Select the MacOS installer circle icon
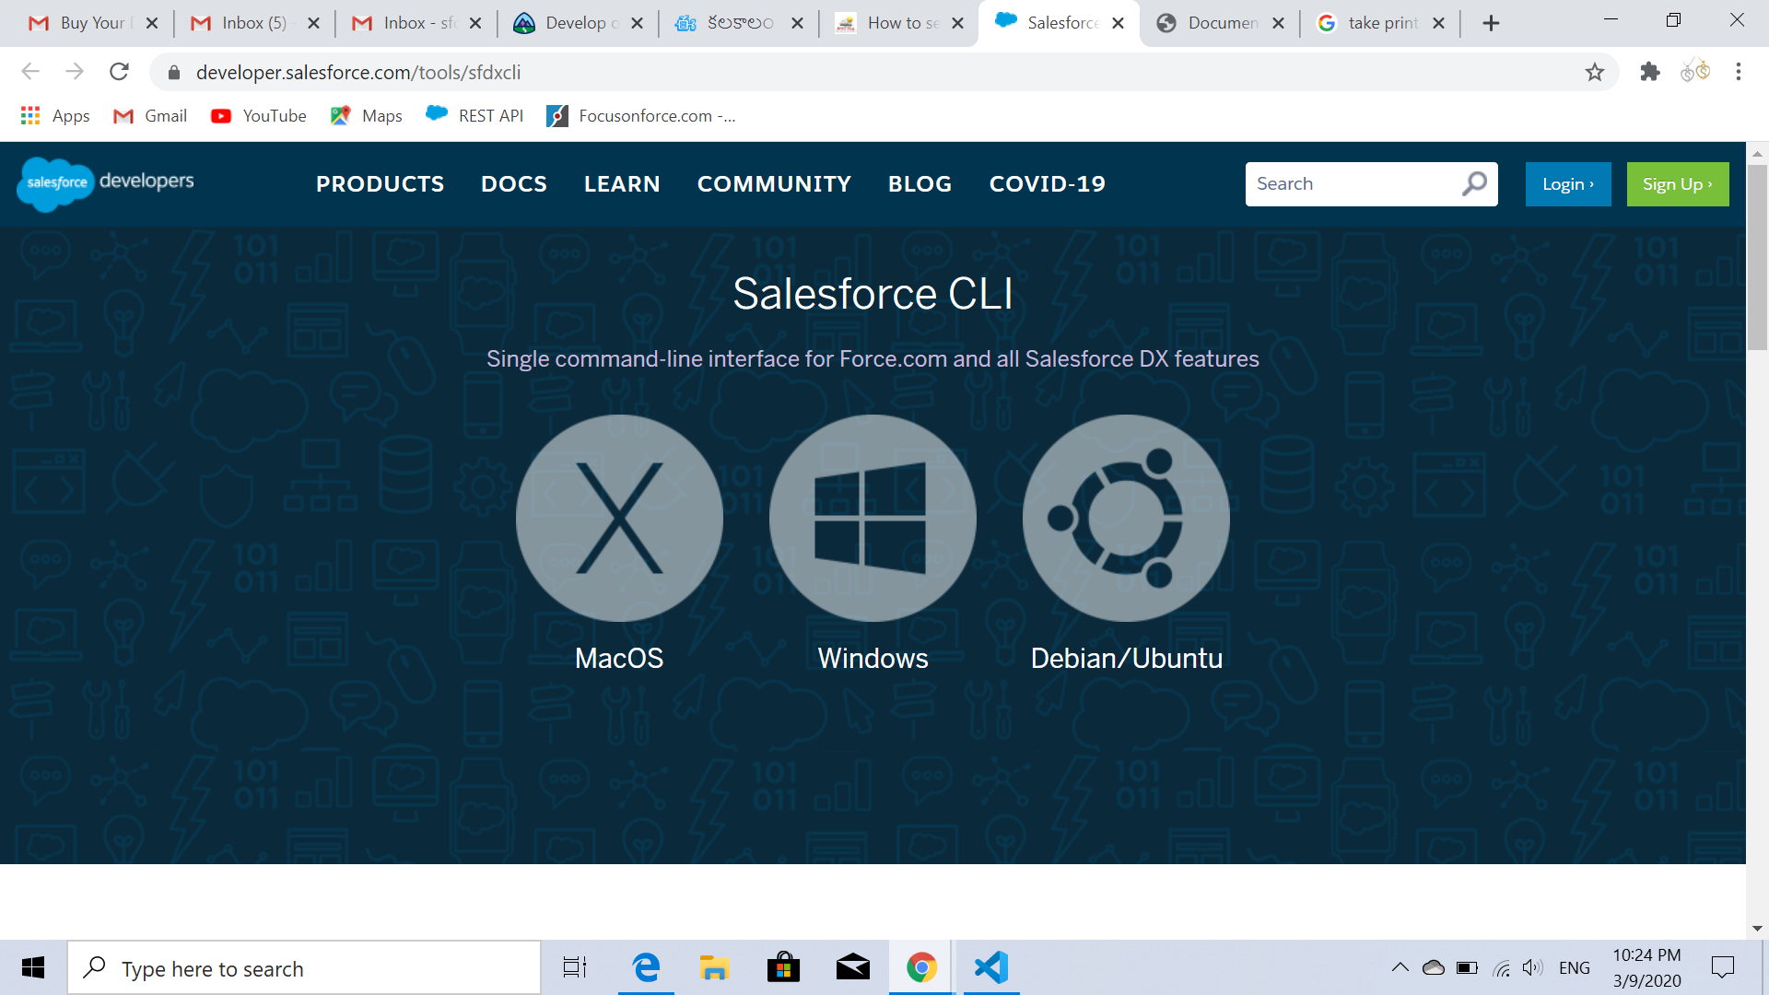 click(619, 518)
